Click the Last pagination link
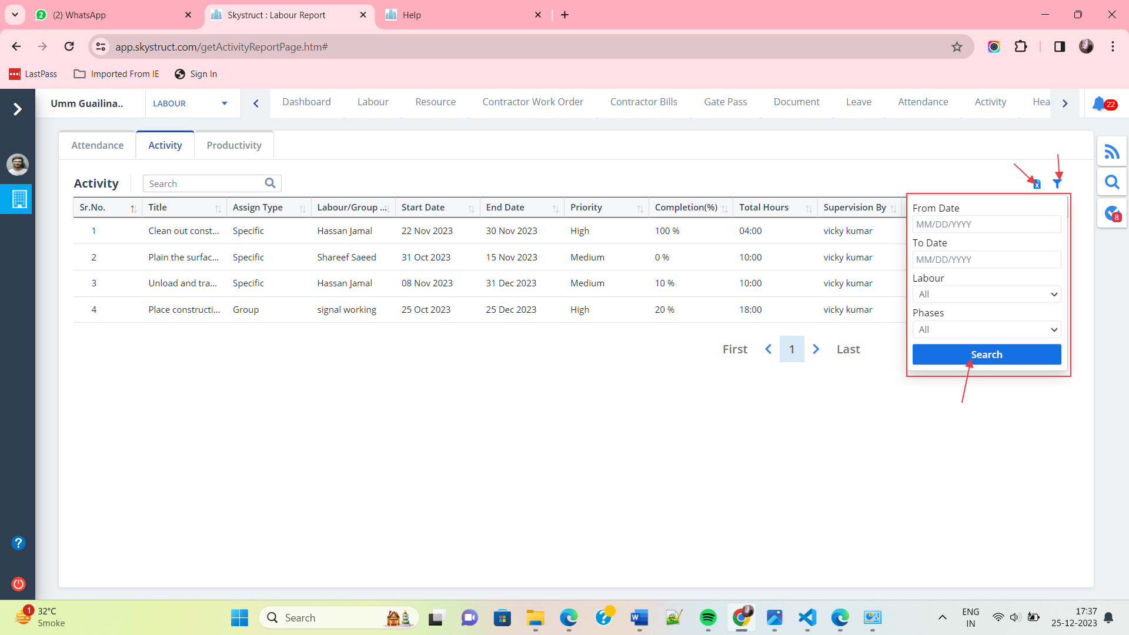This screenshot has height=635, width=1129. coord(847,349)
